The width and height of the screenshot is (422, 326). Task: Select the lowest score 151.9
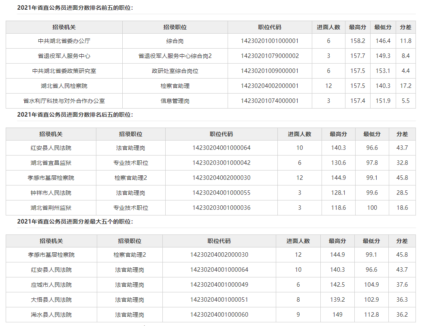coord(383,101)
